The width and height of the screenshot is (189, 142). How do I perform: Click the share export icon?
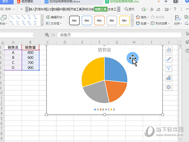pos(158,9)
